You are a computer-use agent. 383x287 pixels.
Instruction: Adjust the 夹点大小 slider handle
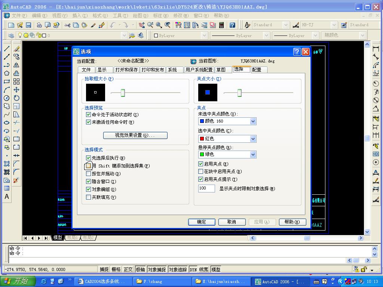point(239,93)
